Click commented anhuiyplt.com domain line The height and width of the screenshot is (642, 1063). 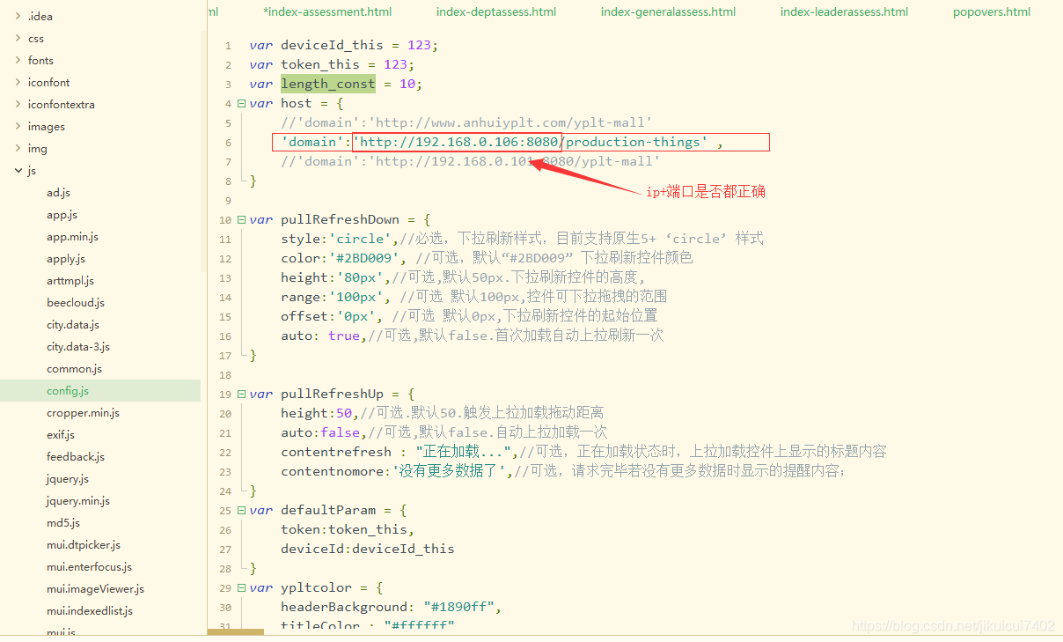(467, 123)
